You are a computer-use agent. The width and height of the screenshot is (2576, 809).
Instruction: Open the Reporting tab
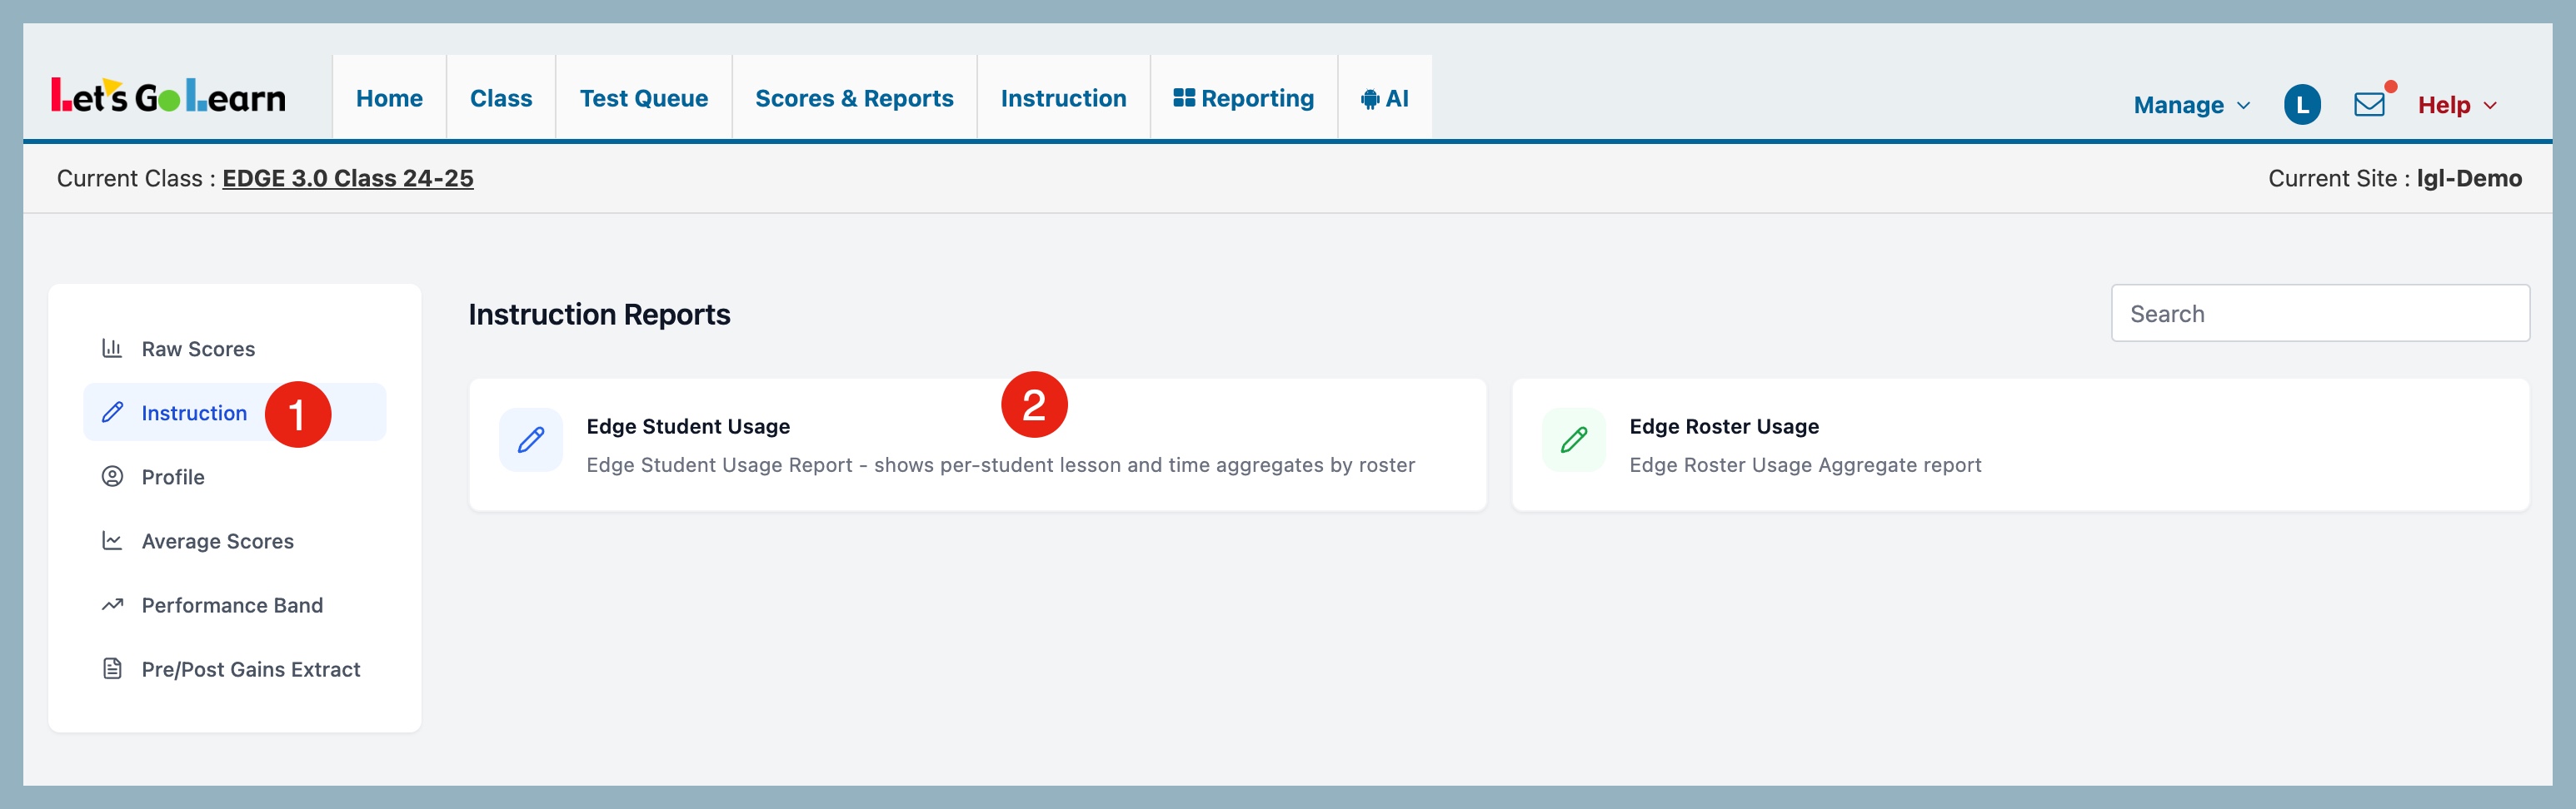pos(1243,98)
